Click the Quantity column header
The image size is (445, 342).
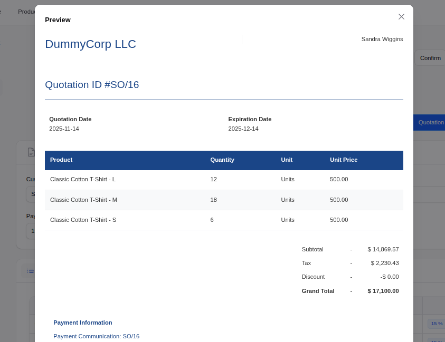222,160
